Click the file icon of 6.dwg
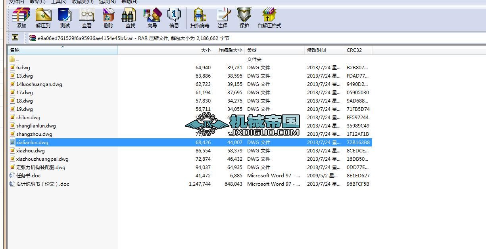 12,67
